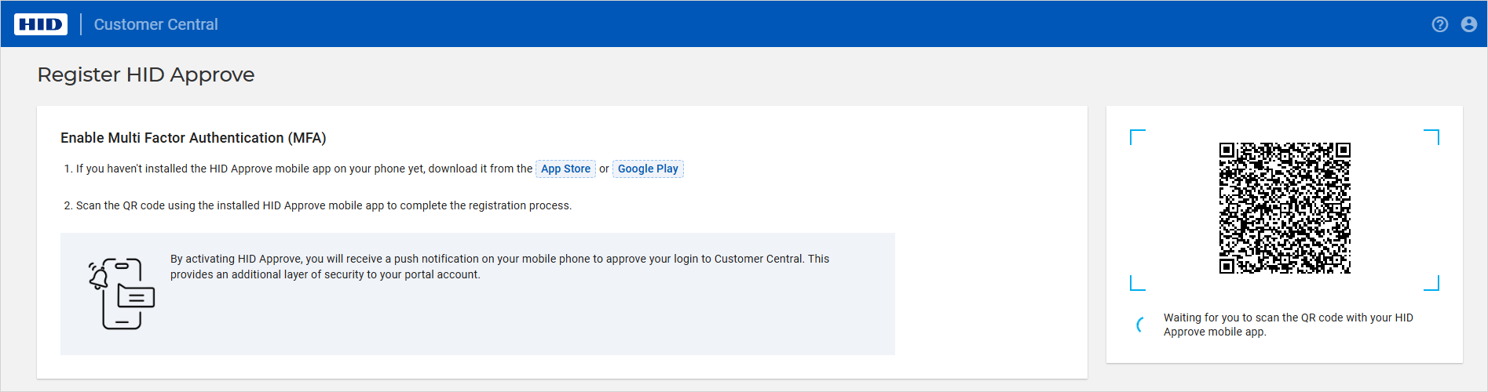This screenshot has height=392, width=1488.
Task: Open the help question mark icon
Action: point(1439,24)
